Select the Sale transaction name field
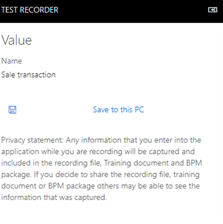Image resolution: width=223 pixels, height=224 pixels. click(28, 75)
